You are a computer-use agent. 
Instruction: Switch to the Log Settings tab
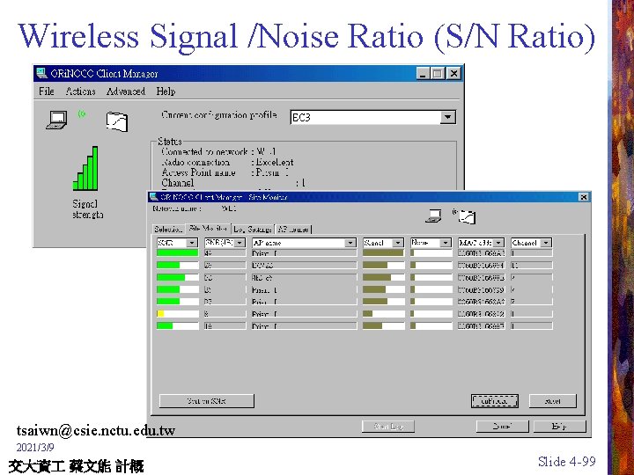click(x=253, y=229)
